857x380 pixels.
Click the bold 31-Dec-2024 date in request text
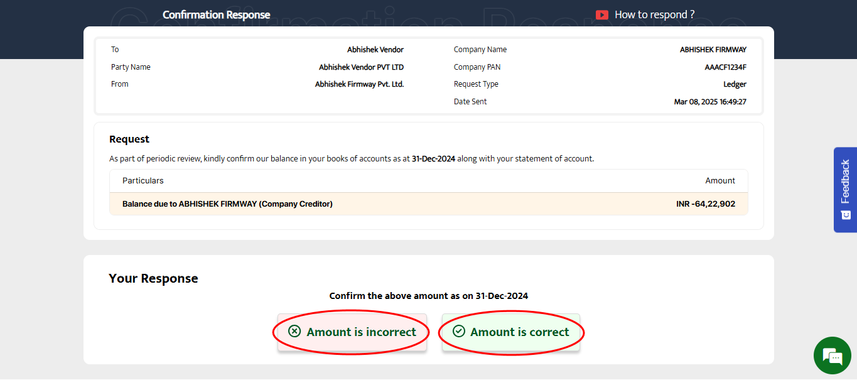(433, 159)
